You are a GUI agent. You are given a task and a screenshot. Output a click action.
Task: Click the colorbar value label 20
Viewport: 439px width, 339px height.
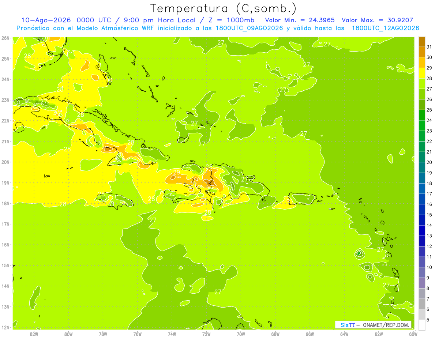tap(429, 162)
